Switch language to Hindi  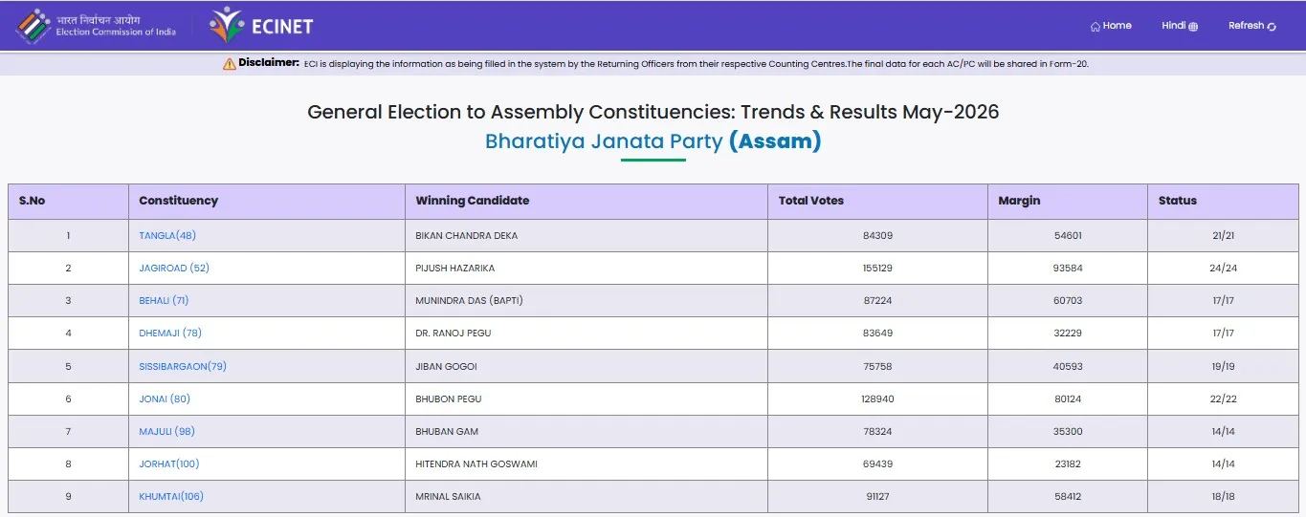pos(1180,26)
